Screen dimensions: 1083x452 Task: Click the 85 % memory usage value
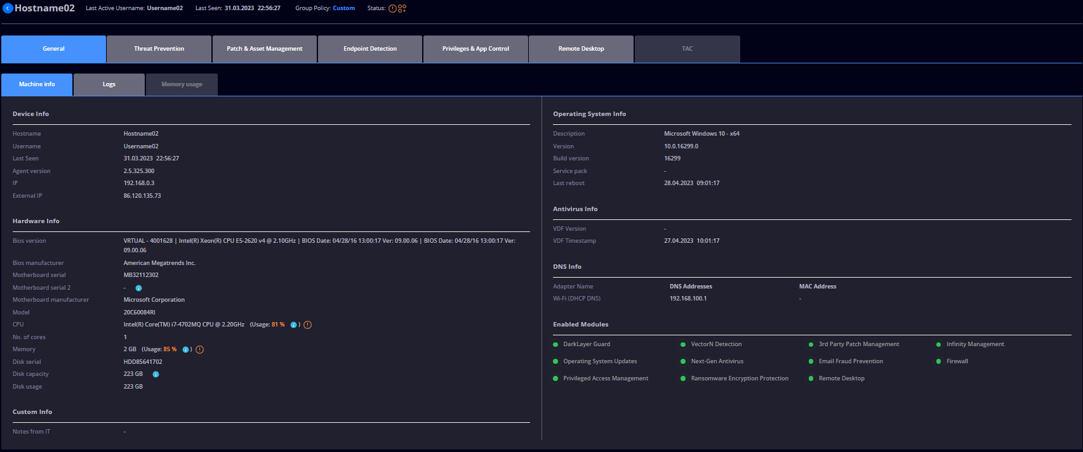click(170, 349)
